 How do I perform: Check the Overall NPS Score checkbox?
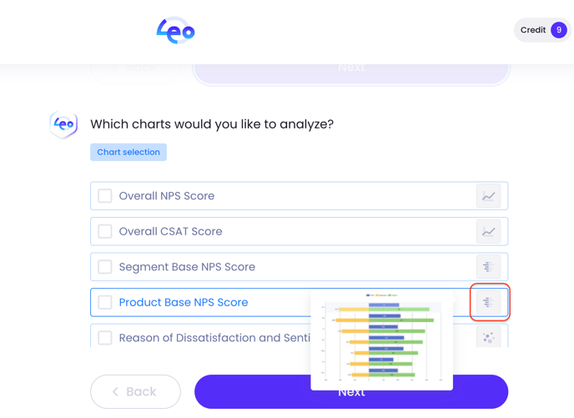105,196
